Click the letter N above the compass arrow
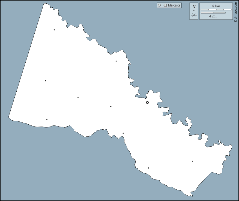This screenshot has width=239, height=201. pos(194,6)
